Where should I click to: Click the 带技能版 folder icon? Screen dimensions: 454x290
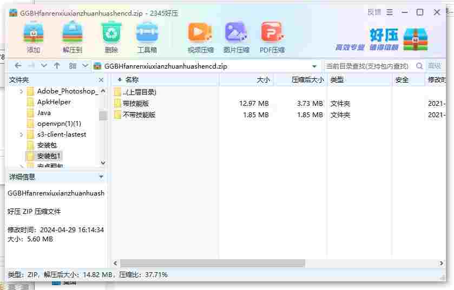(117, 103)
